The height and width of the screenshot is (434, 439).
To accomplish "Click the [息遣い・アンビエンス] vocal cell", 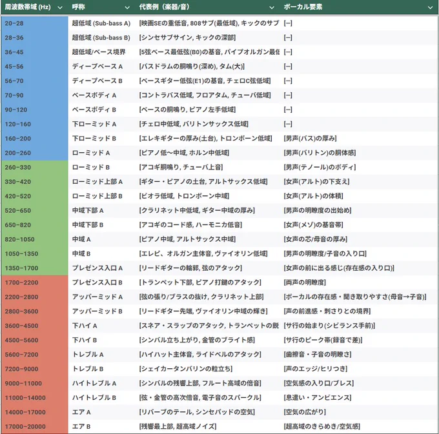I will (x=359, y=398).
